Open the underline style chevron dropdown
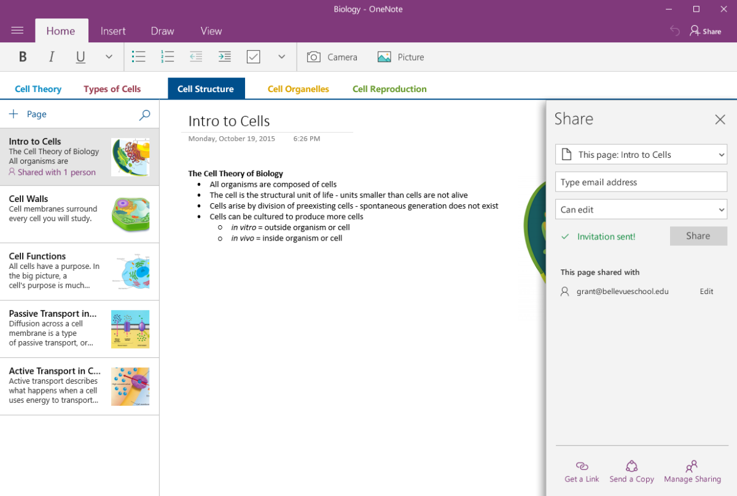Image resolution: width=737 pixels, height=496 pixels. [109, 56]
